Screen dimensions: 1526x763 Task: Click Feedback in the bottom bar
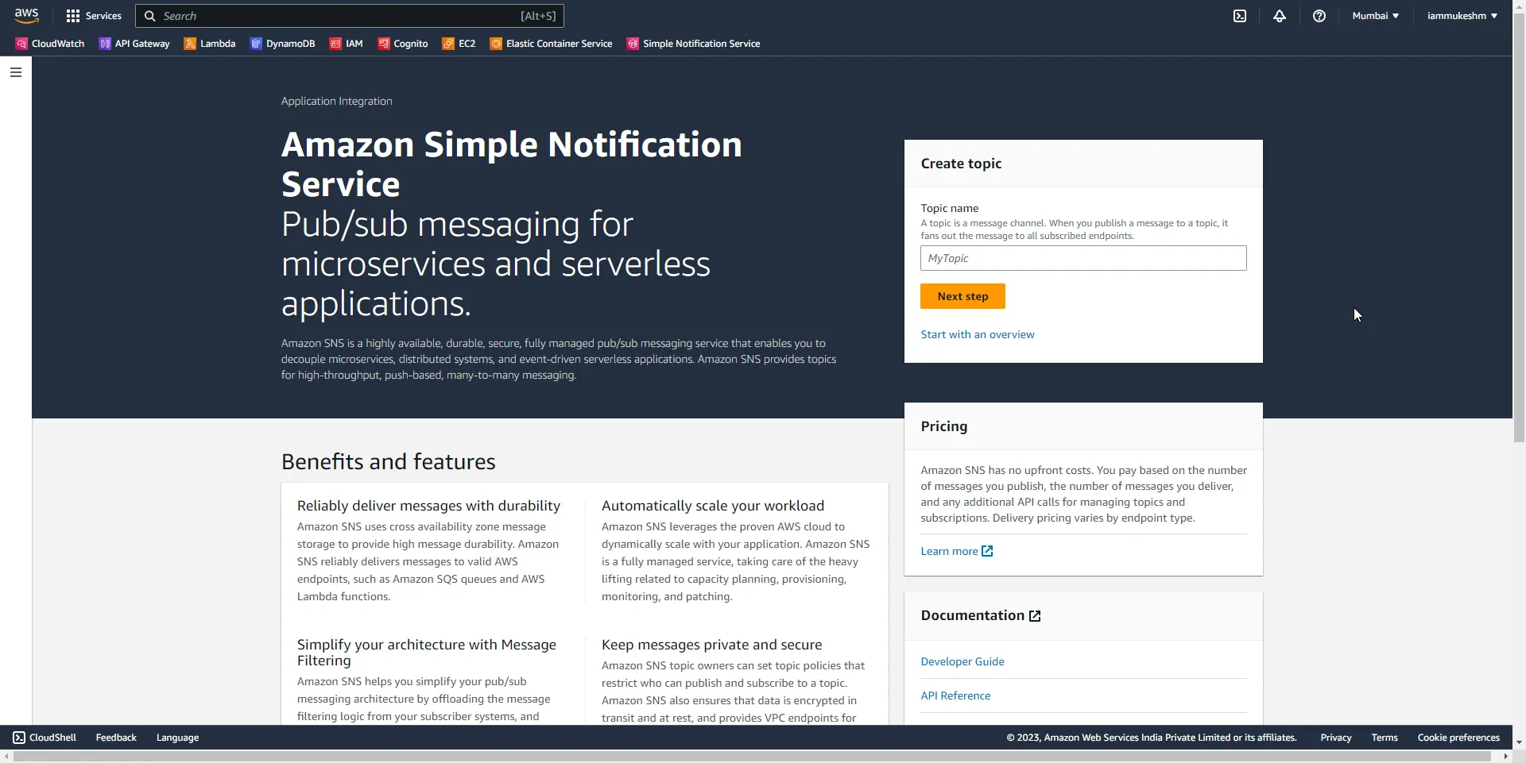[115, 737]
